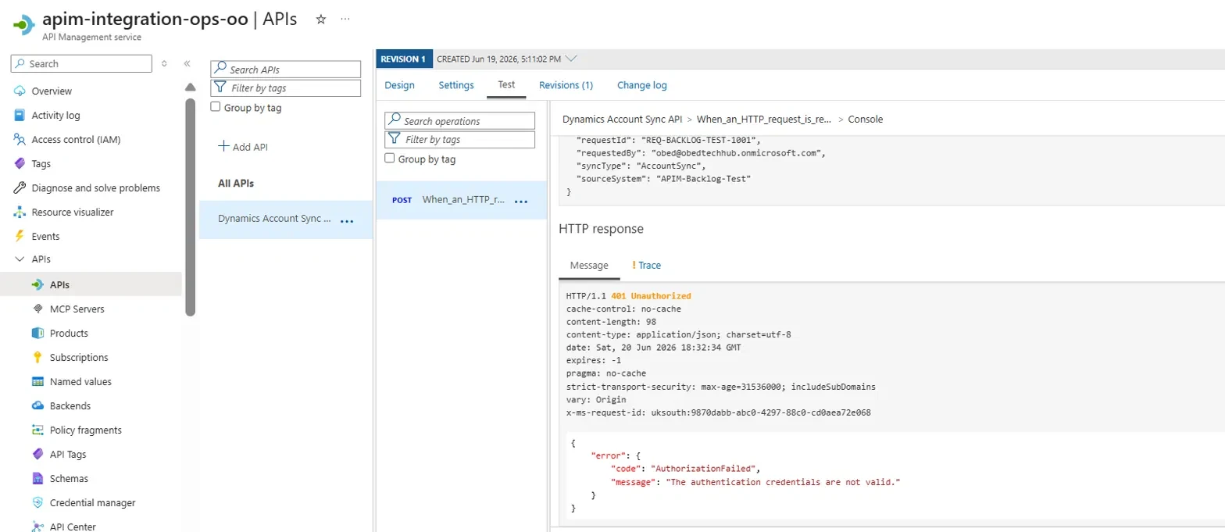1225x532 pixels.
Task: Click the REVISION 1 badge
Action: tap(404, 59)
